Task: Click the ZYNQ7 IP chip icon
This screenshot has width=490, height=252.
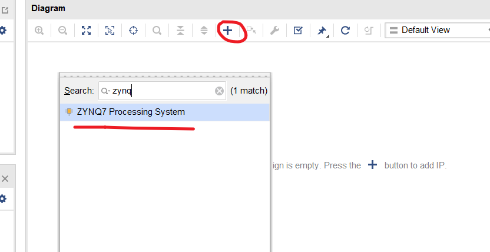Action: tap(69, 112)
